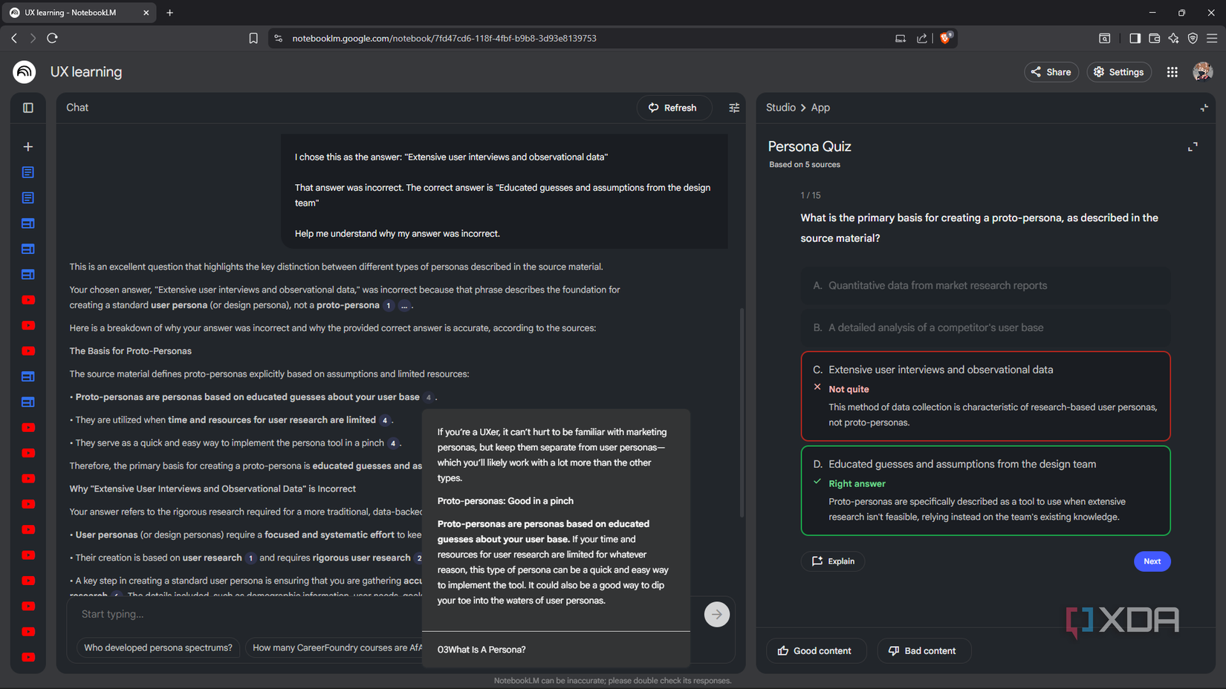Click the Next question button
The width and height of the screenshot is (1226, 689).
pos(1152,561)
